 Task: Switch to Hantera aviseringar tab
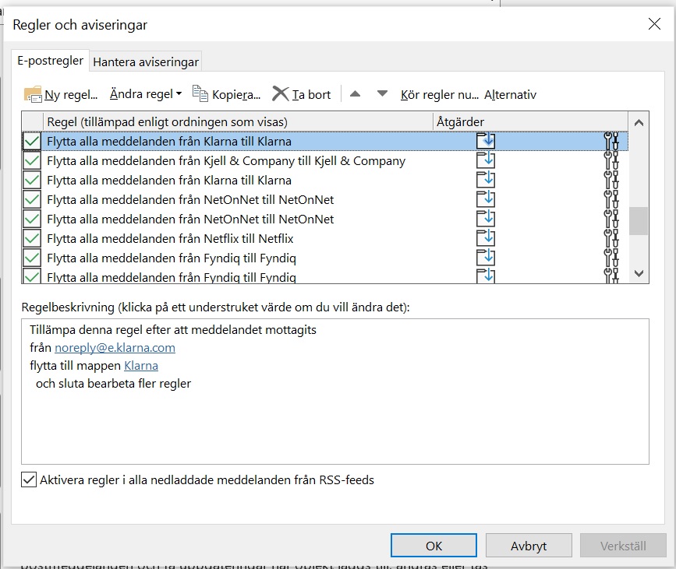coord(146,61)
